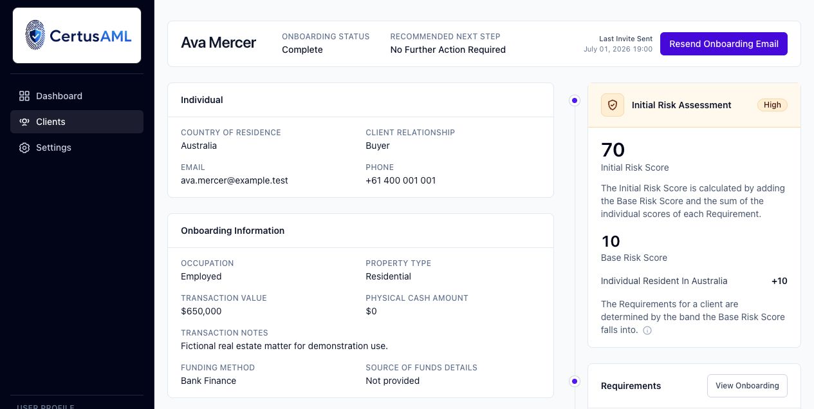Click transaction value '$650,000'
The image size is (814, 409).
tap(201, 311)
